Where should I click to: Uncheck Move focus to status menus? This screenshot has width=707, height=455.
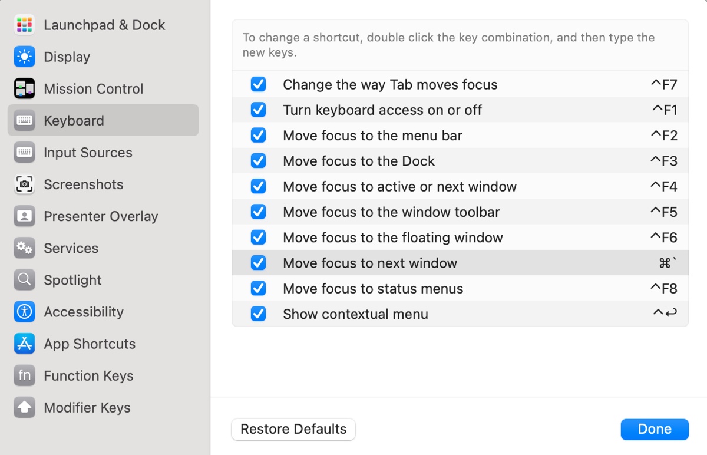[x=258, y=288]
